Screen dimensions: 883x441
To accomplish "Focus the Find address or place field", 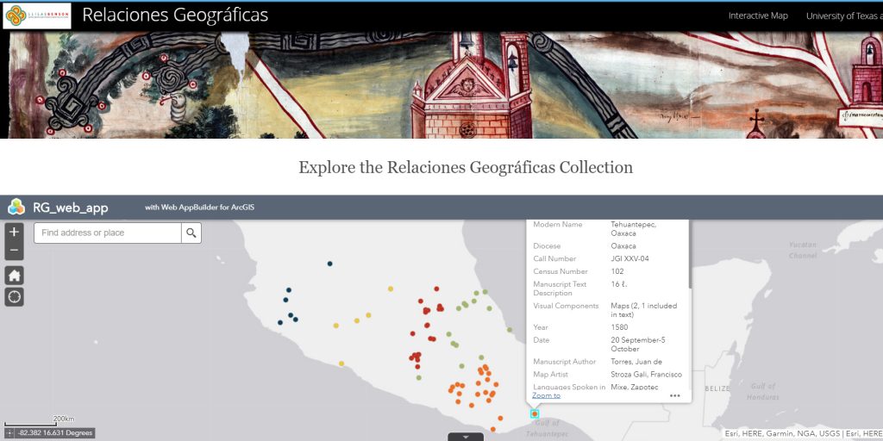I will (x=107, y=233).
